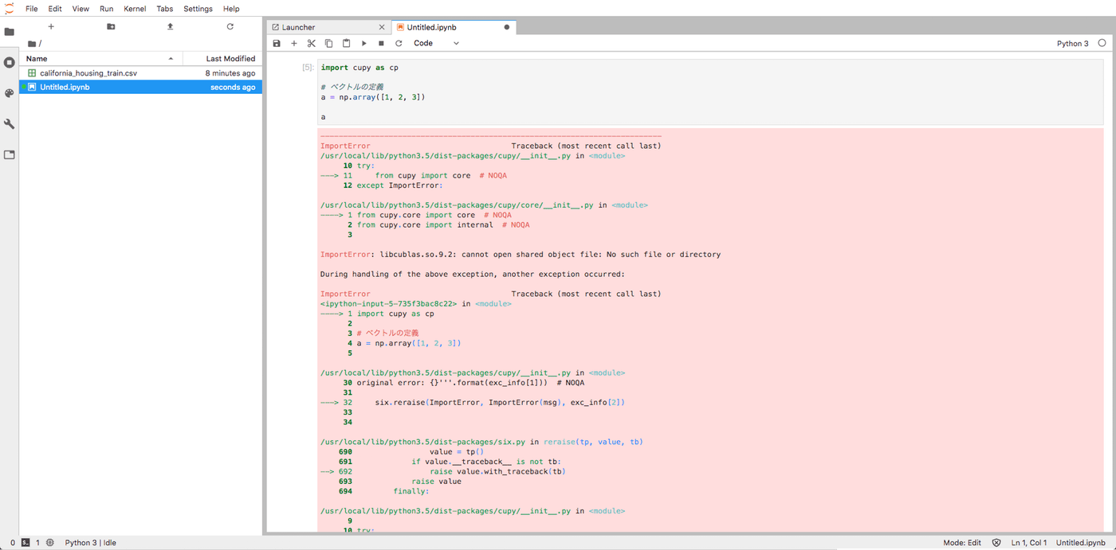Click the new folder icon in file browser
Viewport: 1116px width, 550px height.
(x=111, y=26)
